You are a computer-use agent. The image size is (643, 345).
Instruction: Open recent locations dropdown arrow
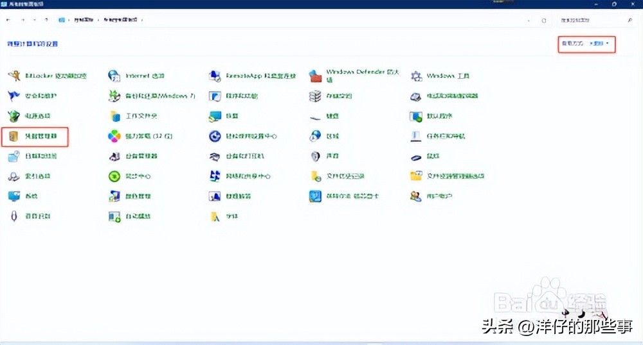[35, 20]
